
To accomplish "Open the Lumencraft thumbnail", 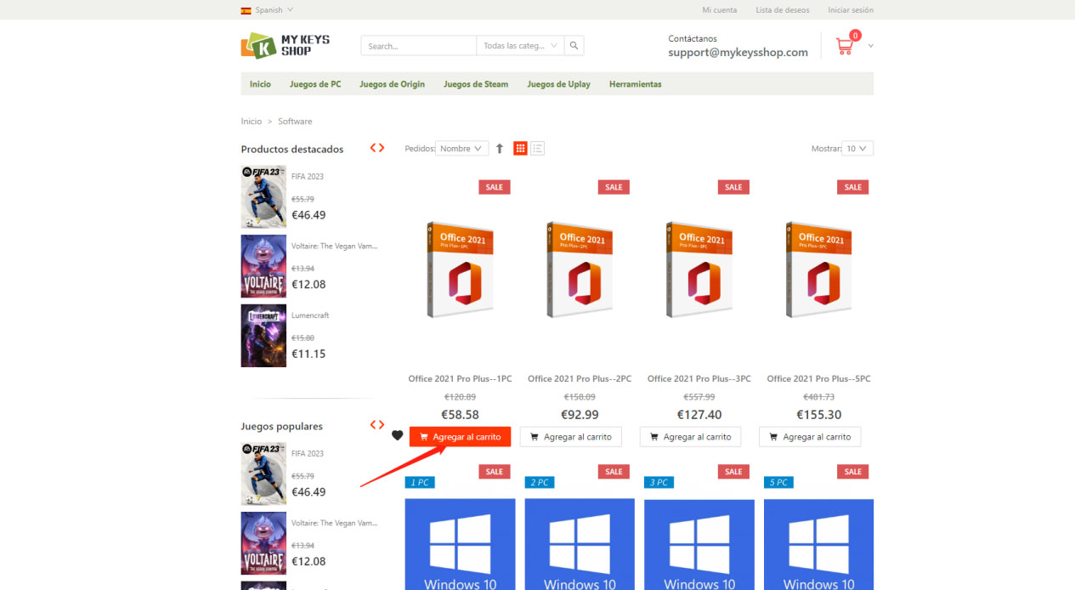I will tap(263, 336).
